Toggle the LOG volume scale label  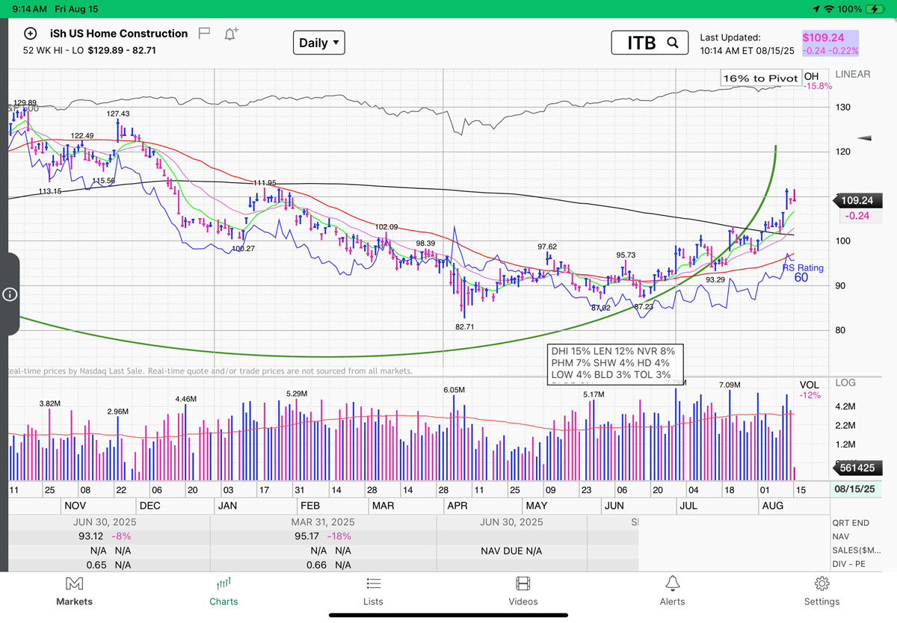(845, 382)
